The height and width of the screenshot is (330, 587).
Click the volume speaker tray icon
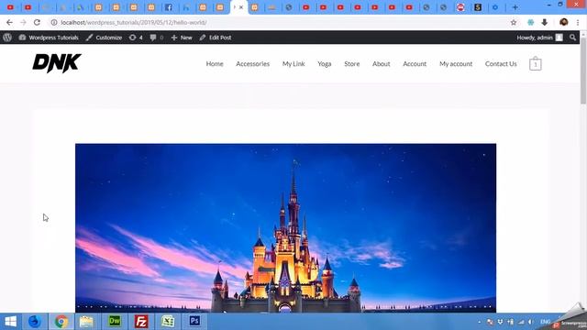pyautogui.click(x=530, y=322)
